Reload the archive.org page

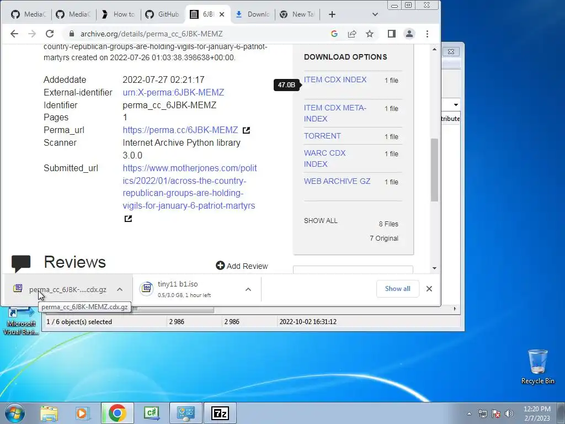click(50, 34)
